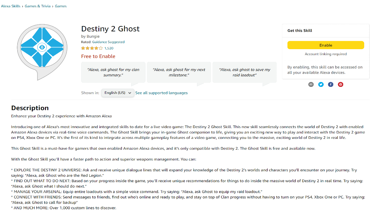Open See all supported languages

pos(161,93)
